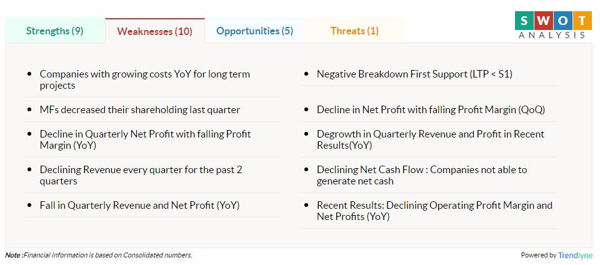This screenshot has height=265, width=600.
Task: Select 'MFs decreased their shareholding last quarter' item
Action: tap(139, 110)
